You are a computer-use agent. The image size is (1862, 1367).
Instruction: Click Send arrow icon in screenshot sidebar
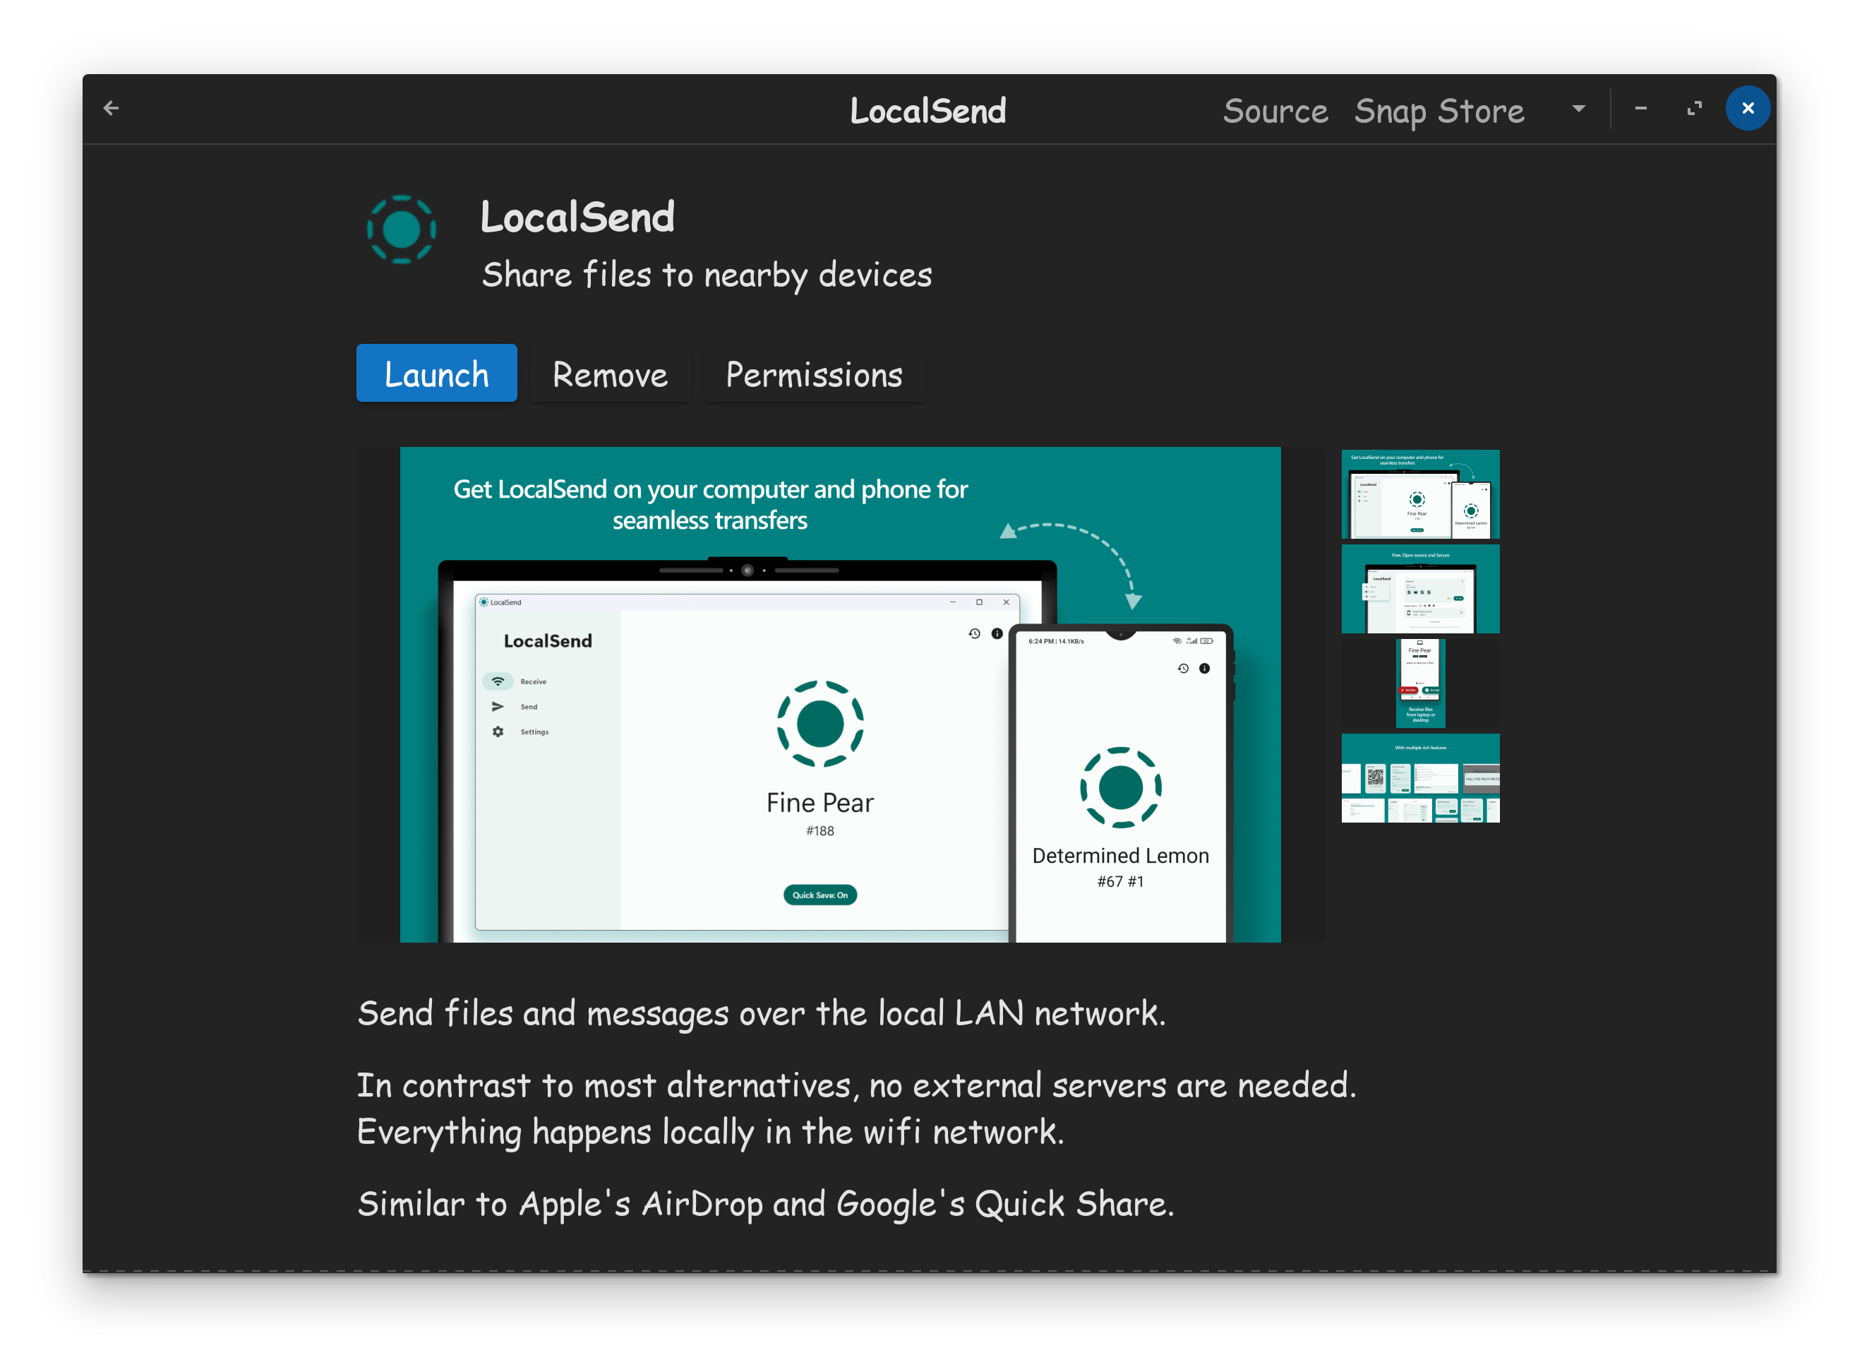pyautogui.click(x=498, y=707)
